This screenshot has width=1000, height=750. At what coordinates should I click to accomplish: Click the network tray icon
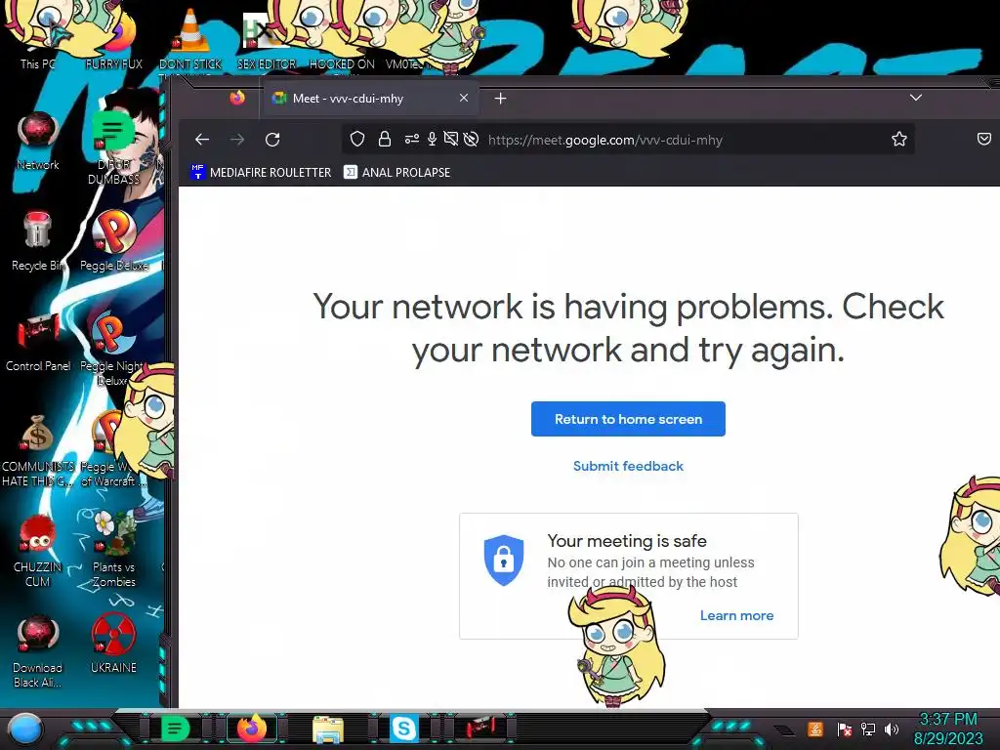point(868,729)
